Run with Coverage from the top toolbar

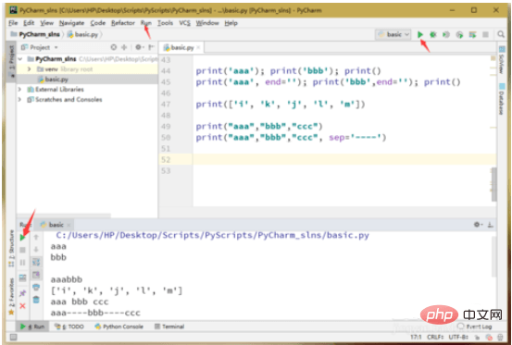[x=446, y=34]
